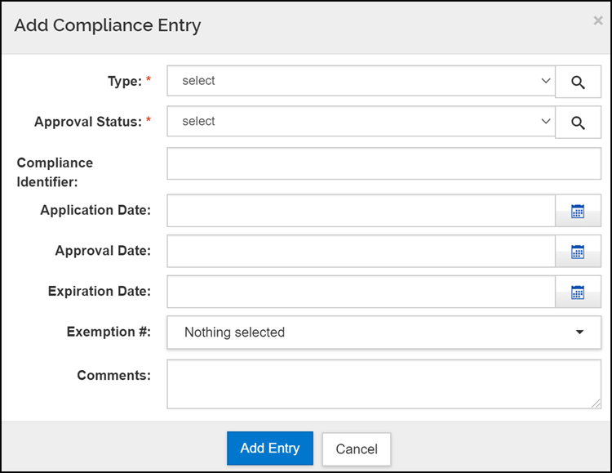This screenshot has height=473, width=612.
Task: Click the Cancel button
Action: 357,449
